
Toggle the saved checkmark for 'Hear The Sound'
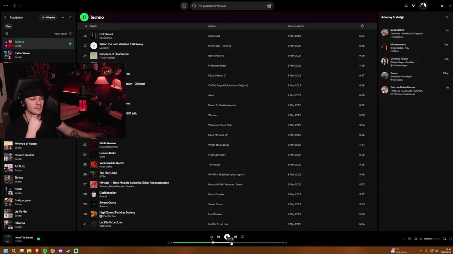pyautogui.click(x=39, y=239)
